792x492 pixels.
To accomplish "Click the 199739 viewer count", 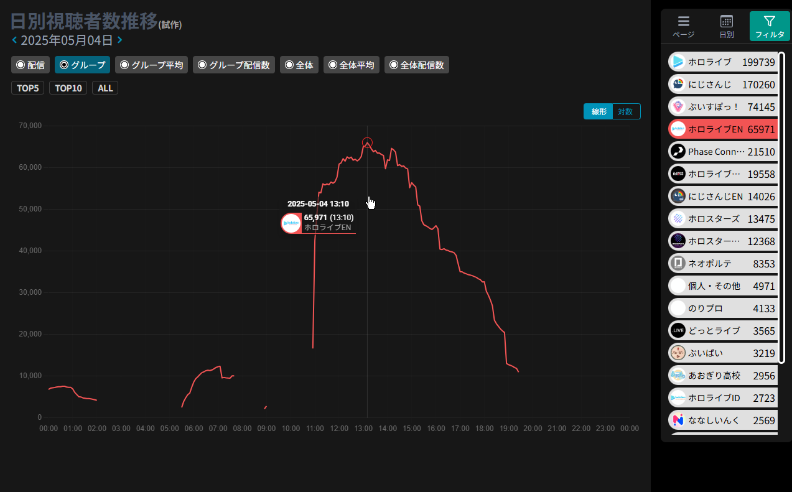I will tap(758, 62).
